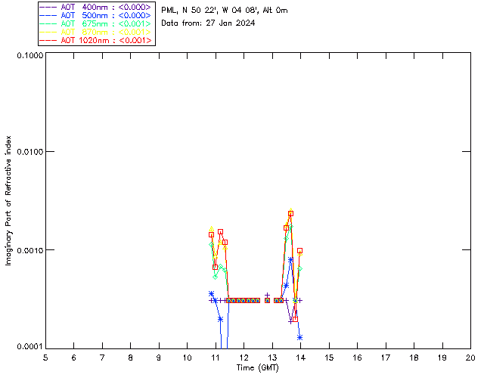Click the x-axis tick label 15
Viewport: 484px width, 387px height.
(329, 358)
